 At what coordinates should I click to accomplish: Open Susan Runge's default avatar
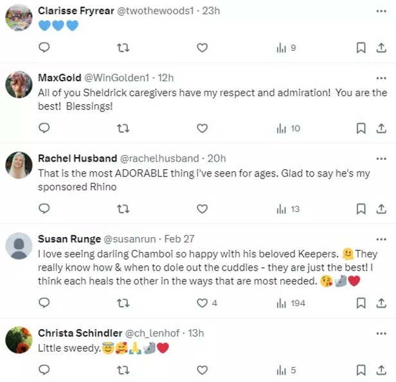(x=19, y=245)
